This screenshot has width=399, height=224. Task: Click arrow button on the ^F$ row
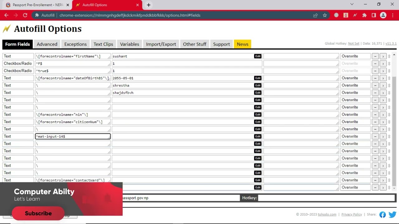(x=383, y=63)
